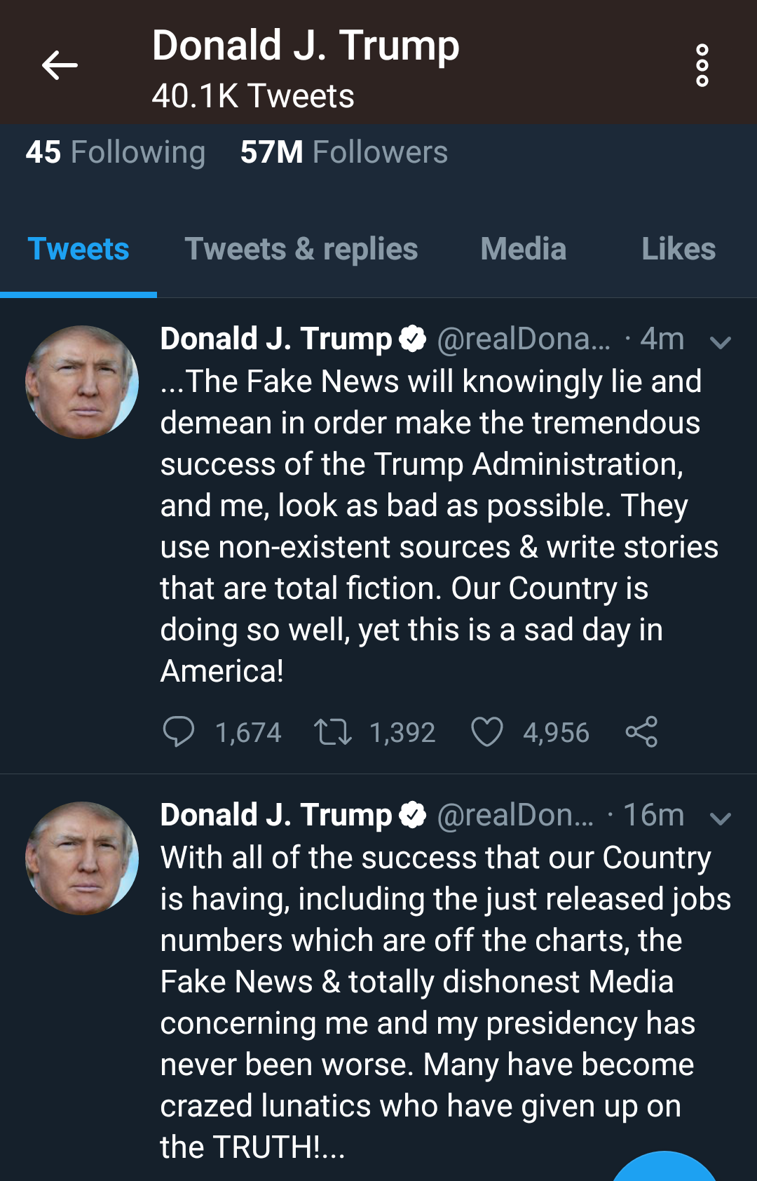757x1181 pixels.
Task: Click verified badge on the 4m tweet
Action: coord(412,339)
